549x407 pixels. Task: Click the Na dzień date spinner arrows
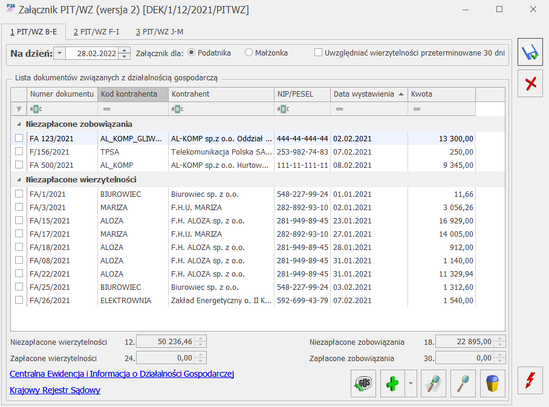(125, 53)
